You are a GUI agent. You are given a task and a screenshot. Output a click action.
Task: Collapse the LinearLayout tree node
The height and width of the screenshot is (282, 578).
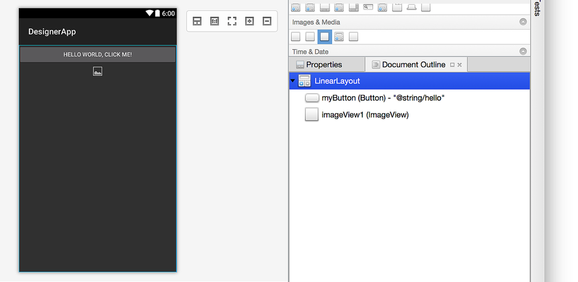(292, 81)
